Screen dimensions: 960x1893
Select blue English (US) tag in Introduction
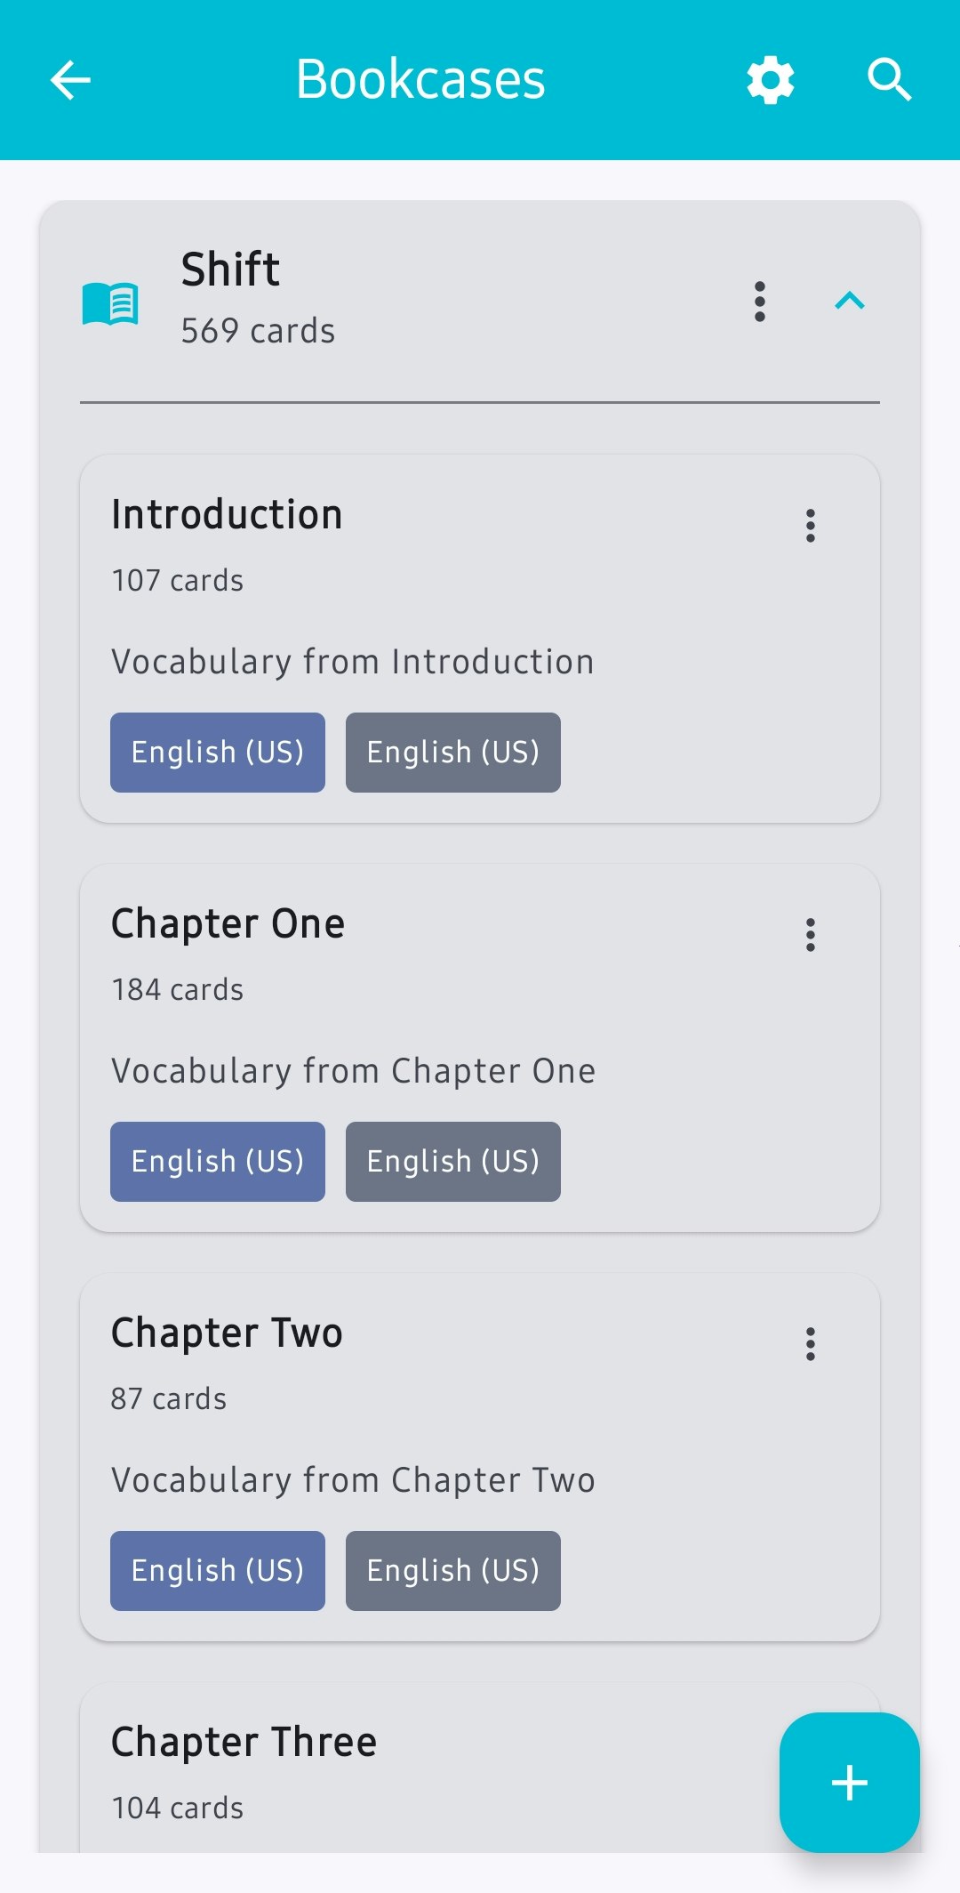point(218,753)
